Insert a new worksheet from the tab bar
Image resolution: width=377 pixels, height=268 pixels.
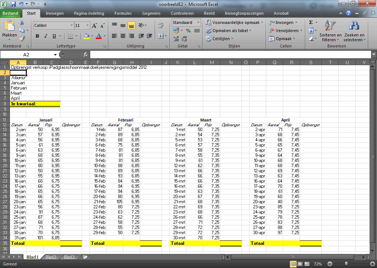(x=85, y=257)
